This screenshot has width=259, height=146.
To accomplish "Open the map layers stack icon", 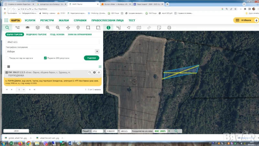I will [38, 28].
